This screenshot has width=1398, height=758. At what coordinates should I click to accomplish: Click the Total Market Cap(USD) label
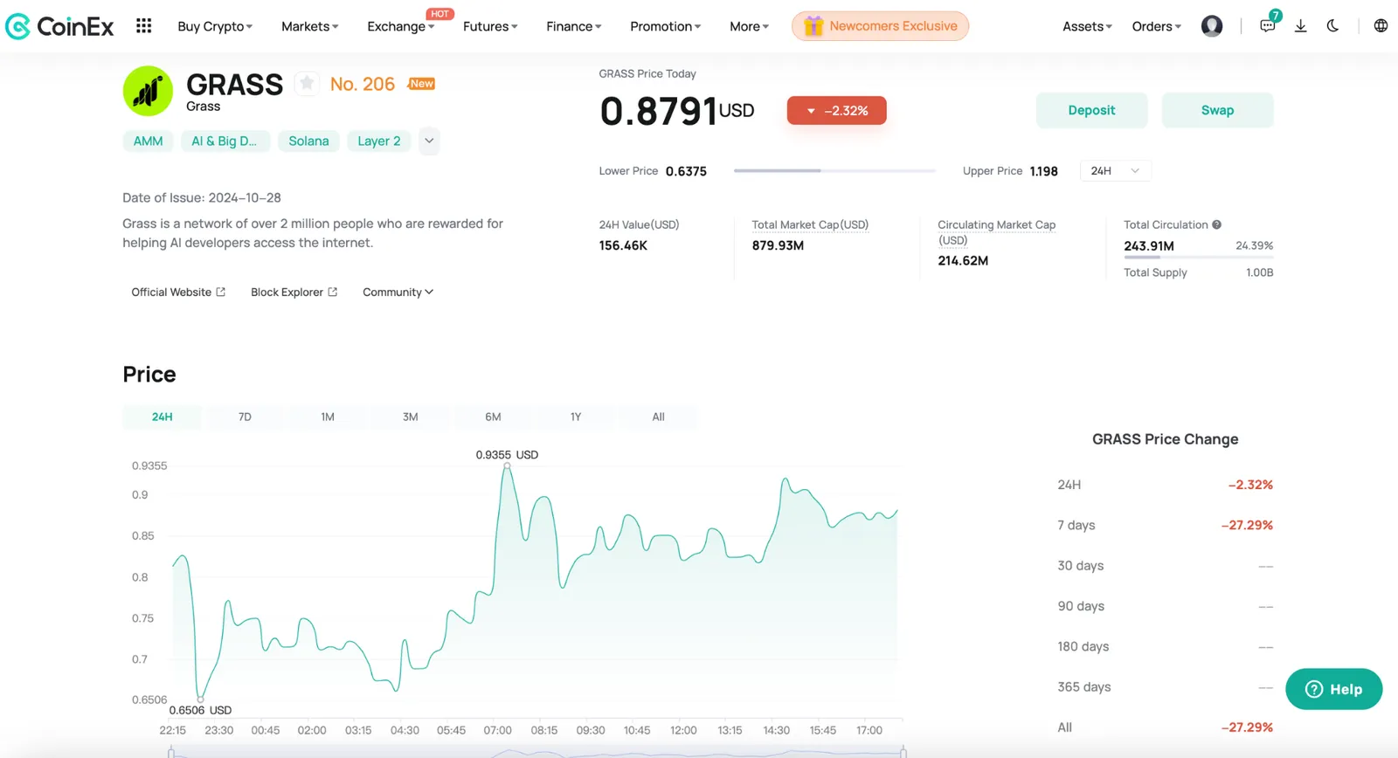point(810,224)
